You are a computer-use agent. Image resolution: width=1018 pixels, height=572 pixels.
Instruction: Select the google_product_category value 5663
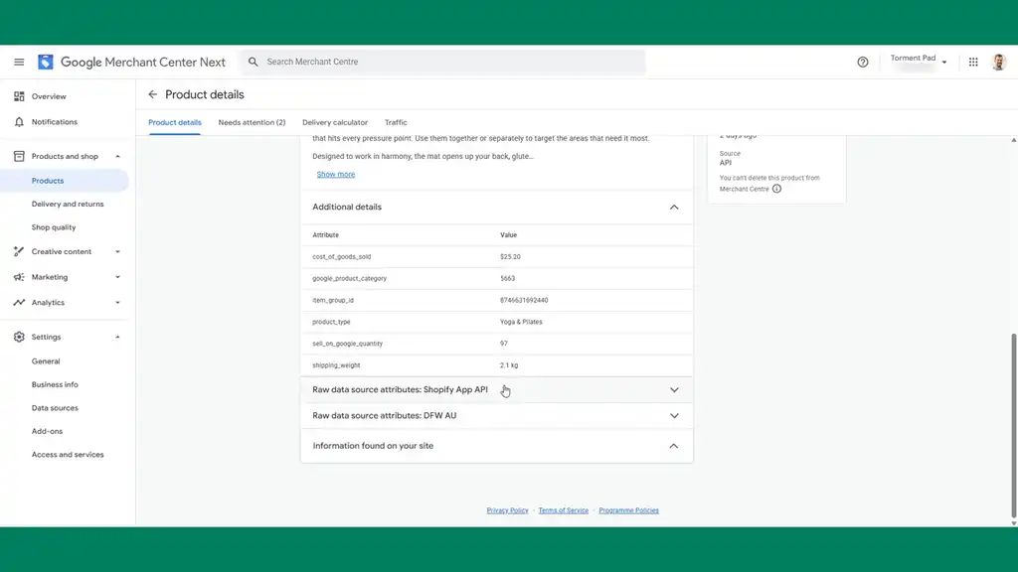tap(508, 278)
